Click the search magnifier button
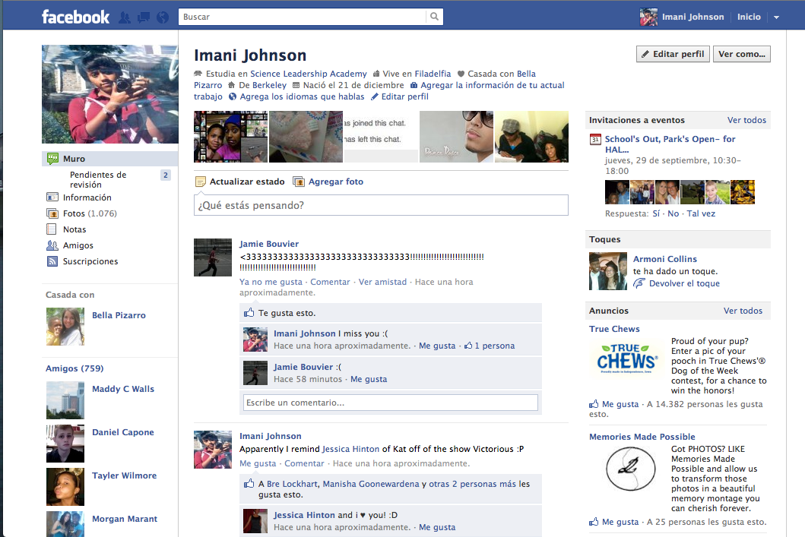Image resolution: width=805 pixels, height=537 pixels. pyautogui.click(x=434, y=17)
